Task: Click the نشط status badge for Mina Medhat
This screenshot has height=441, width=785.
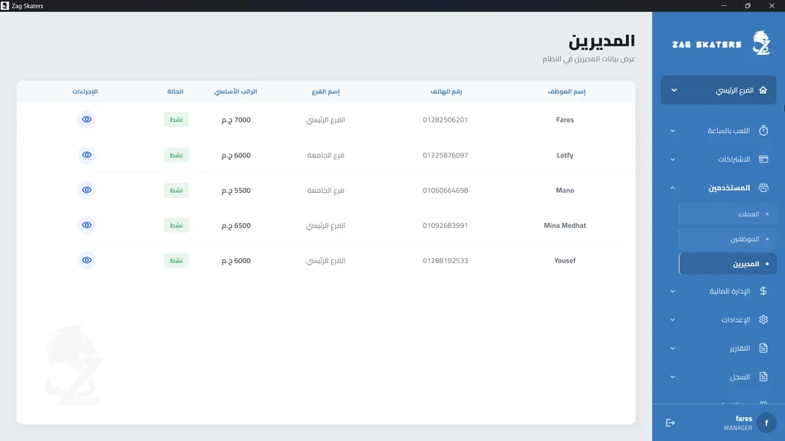Action: pos(177,225)
